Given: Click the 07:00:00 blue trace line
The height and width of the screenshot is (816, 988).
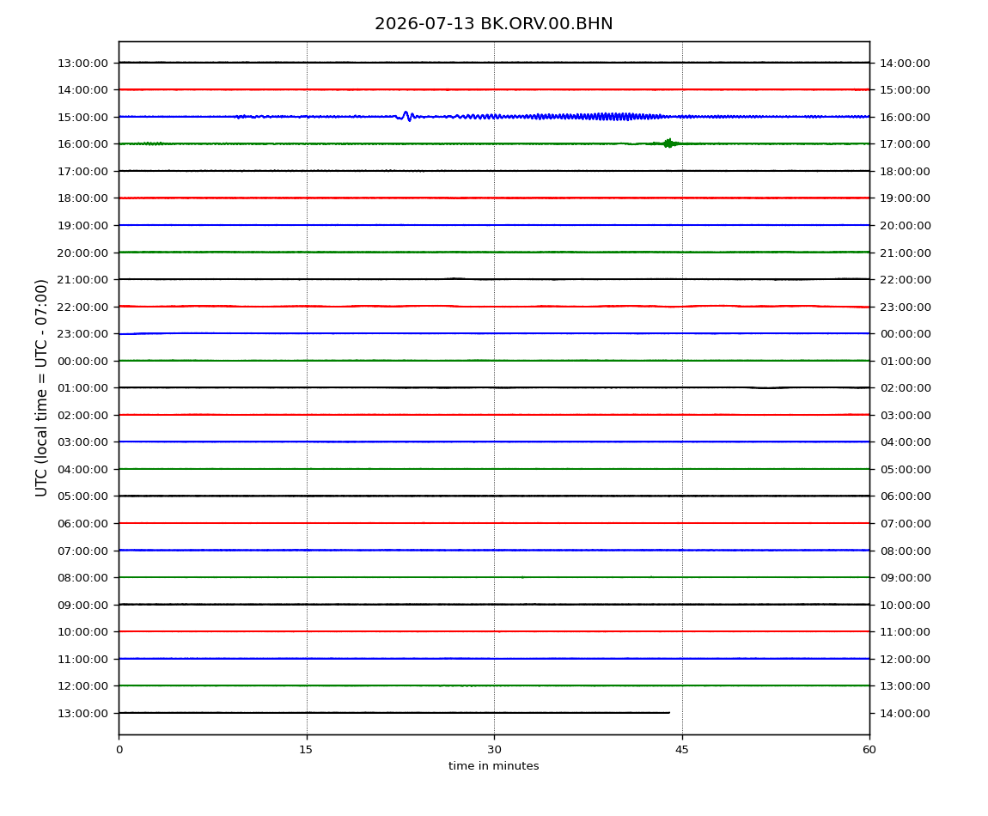Looking at the screenshot, I should [x=494, y=550].
